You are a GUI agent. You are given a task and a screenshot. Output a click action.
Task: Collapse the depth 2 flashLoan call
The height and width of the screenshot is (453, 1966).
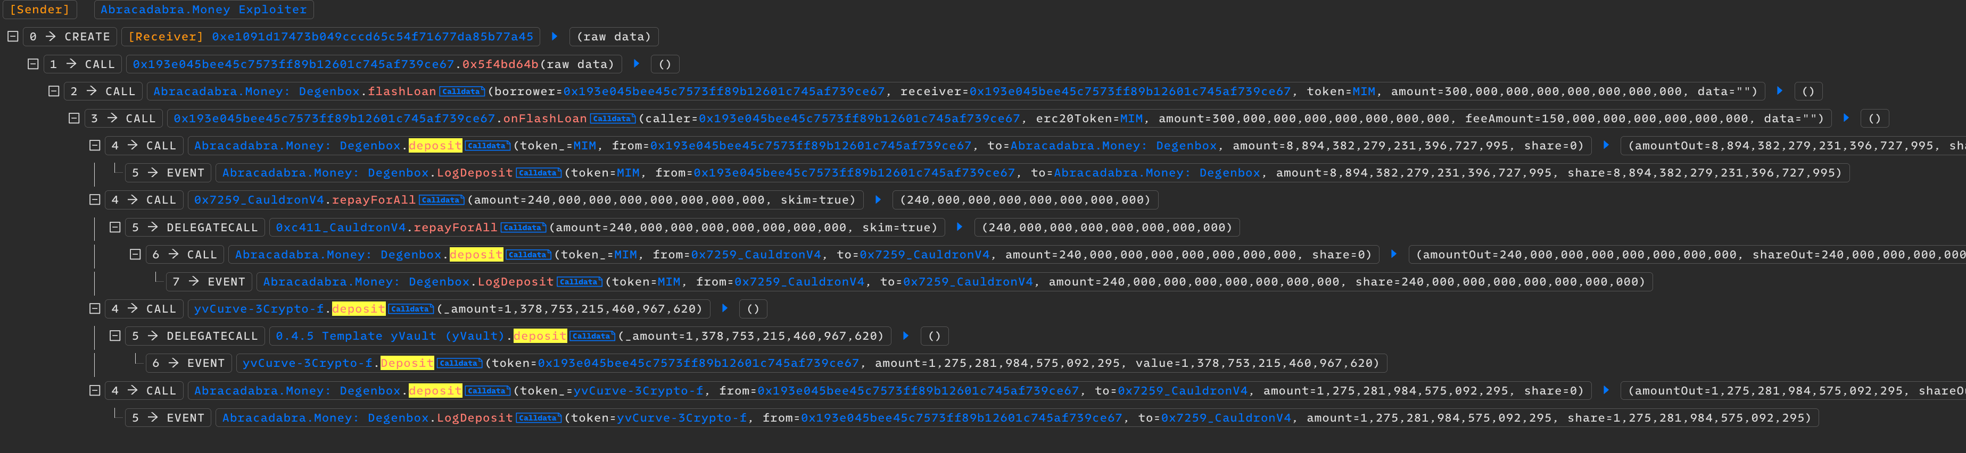click(53, 91)
